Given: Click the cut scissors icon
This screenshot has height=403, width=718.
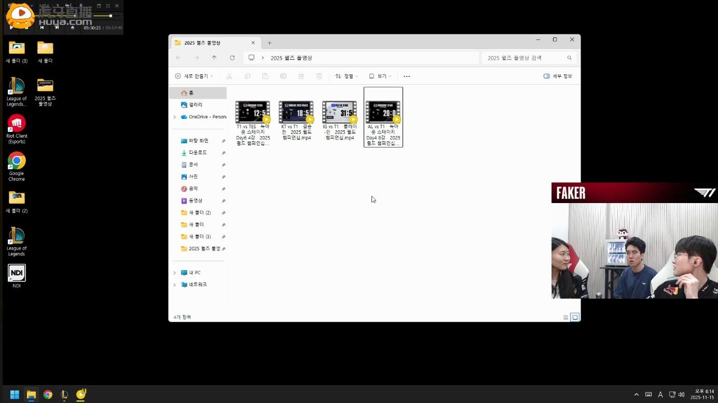Looking at the screenshot, I should 229,76.
